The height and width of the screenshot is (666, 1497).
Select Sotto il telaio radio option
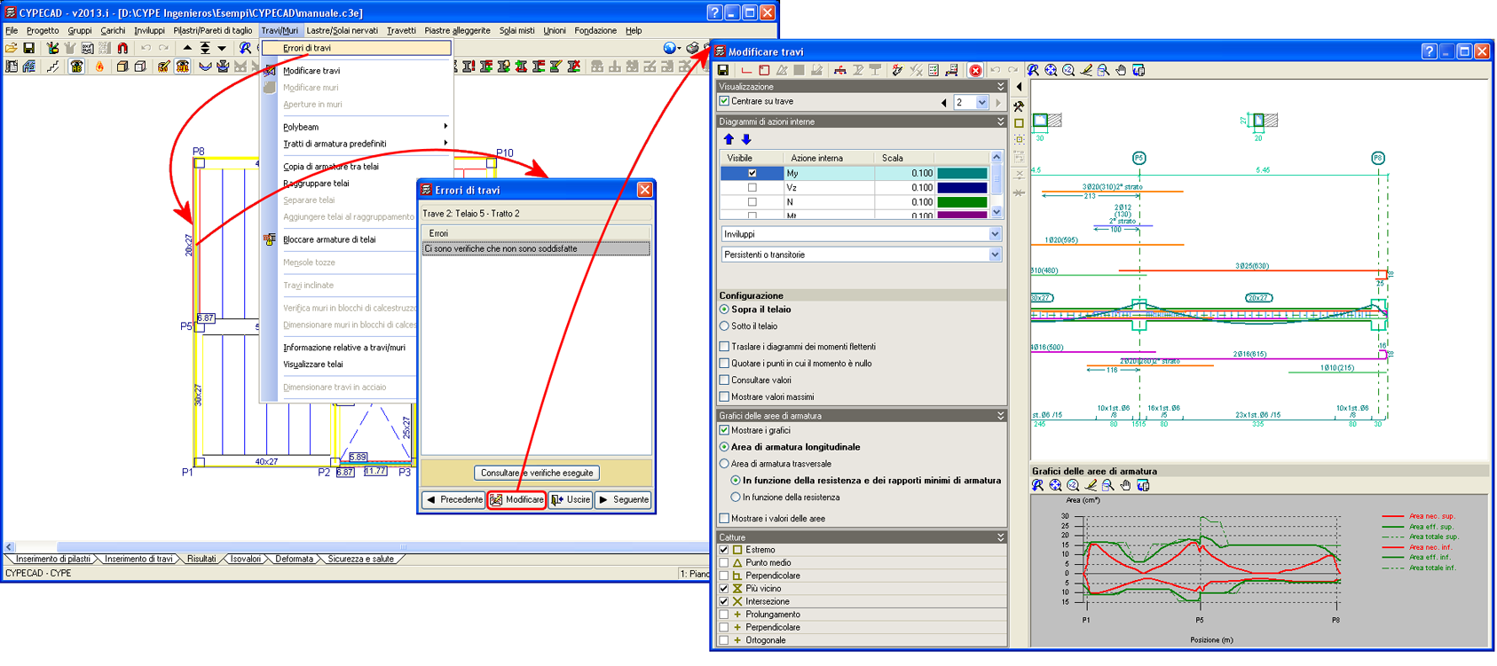tap(724, 325)
